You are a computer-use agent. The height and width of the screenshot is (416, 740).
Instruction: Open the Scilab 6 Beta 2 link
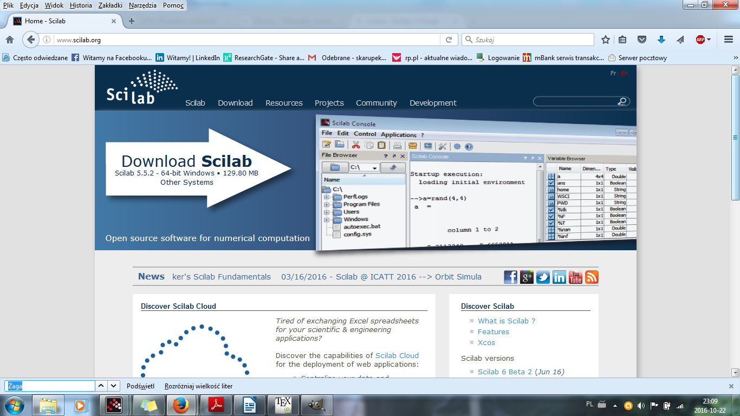tap(505, 372)
